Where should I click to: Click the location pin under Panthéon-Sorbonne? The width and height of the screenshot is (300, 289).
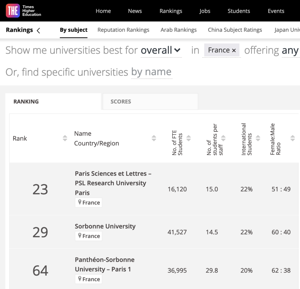[80, 279]
